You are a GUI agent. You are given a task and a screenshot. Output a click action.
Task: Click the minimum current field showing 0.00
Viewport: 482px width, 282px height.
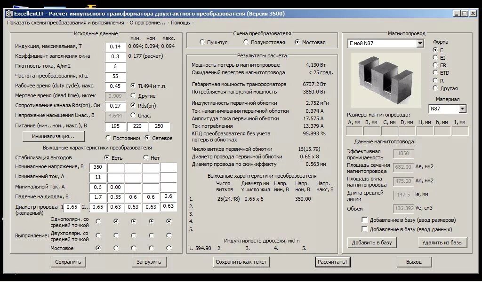[116, 187]
